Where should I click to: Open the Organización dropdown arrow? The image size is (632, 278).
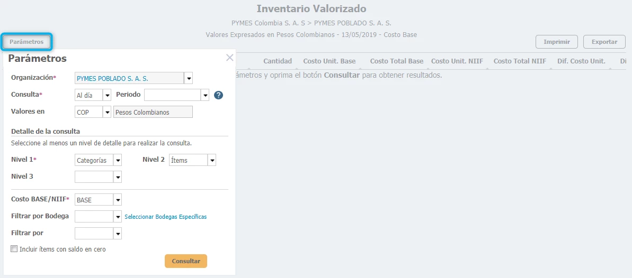click(x=188, y=78)
